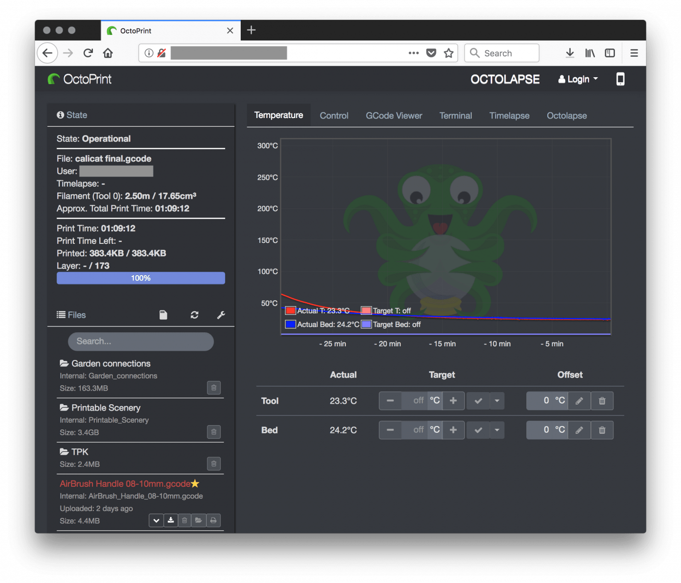681x583 pixels.
Task: Go back in browser history
Action: [x=47, y=53]
